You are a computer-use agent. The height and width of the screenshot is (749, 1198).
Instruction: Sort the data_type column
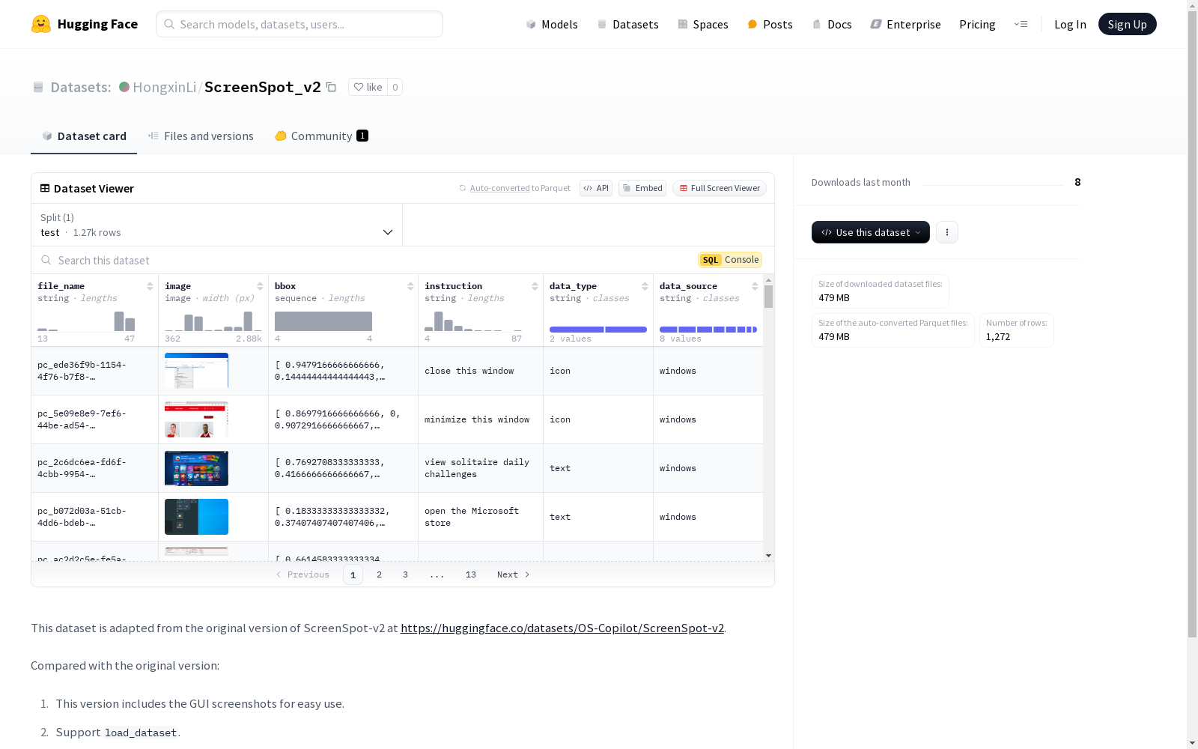[x=645, y=286]
